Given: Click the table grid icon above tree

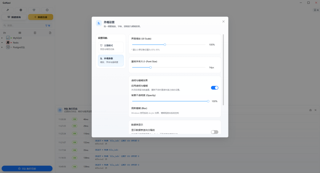Looking at the screenshot, I should tap(20, 33).
